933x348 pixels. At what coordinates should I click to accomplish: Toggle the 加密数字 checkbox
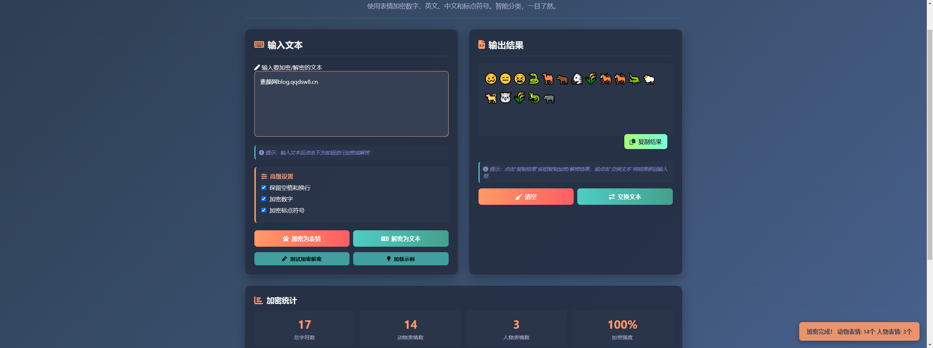[x=264, y=199]
